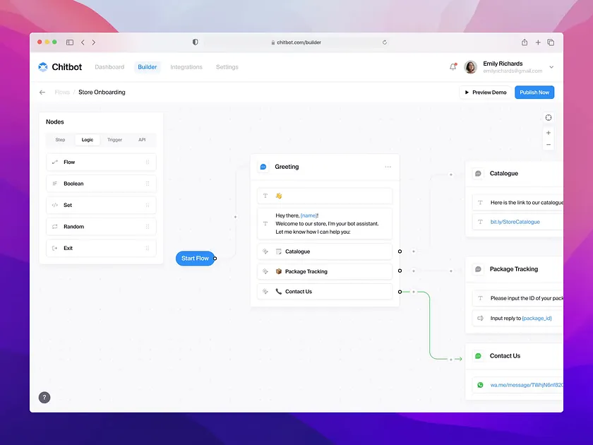Click the help question mark icon
The width and height of the screenshot is (593, 445).
[44, 397]
